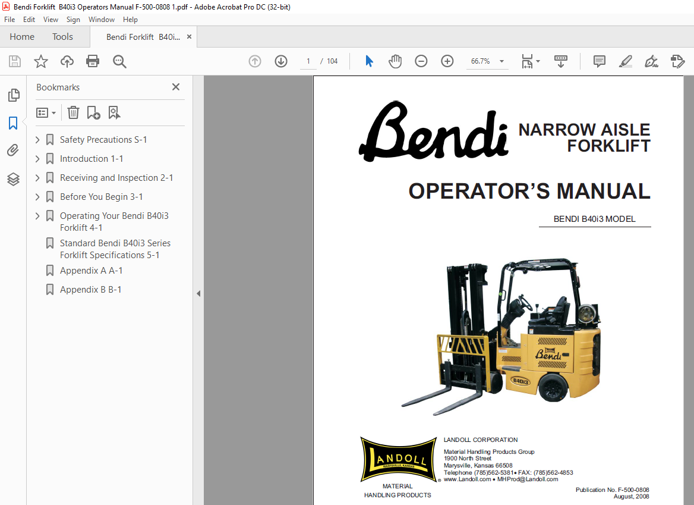Print the document with printer icon
The width and height of the screenshot is (694, 505).
pos(93,61)
